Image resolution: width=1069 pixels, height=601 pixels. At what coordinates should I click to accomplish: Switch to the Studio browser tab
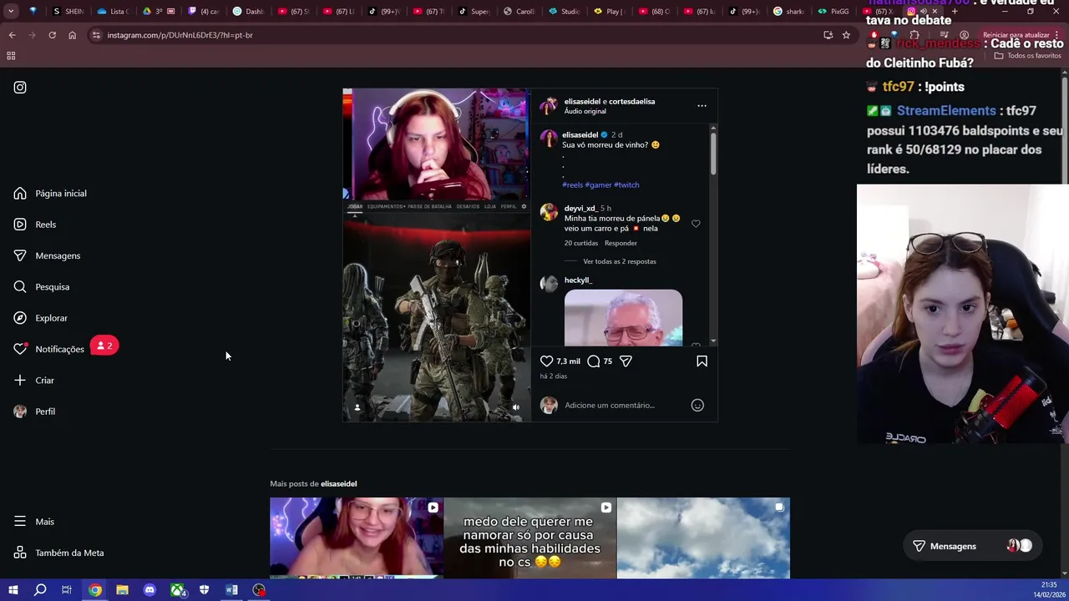point(565,12)
